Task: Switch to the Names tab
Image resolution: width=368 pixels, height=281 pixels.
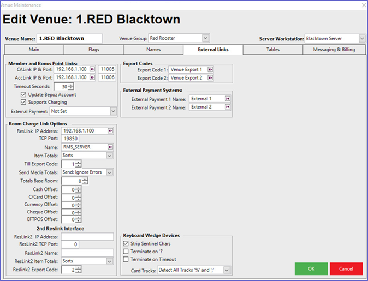Action: [x=153, y=50]
